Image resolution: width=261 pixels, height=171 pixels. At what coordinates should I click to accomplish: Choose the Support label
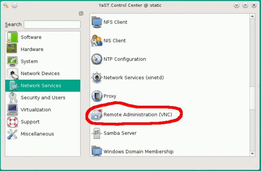coord(30,122)
